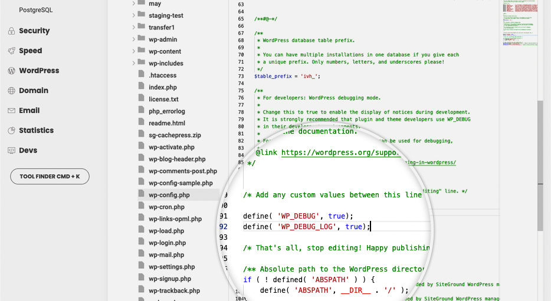The image size is (551, 301).
Task: Open wp-login.php in file tree
Action: 168,243
